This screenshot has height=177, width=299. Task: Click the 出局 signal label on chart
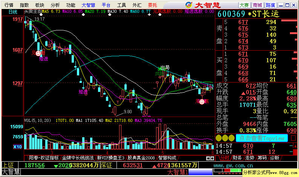[165, 67]
